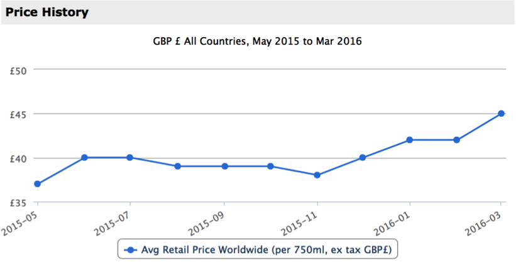Select the December 2015 data point at £40
The height and width of the screenshot is (267, 516).
pos(362,158)
